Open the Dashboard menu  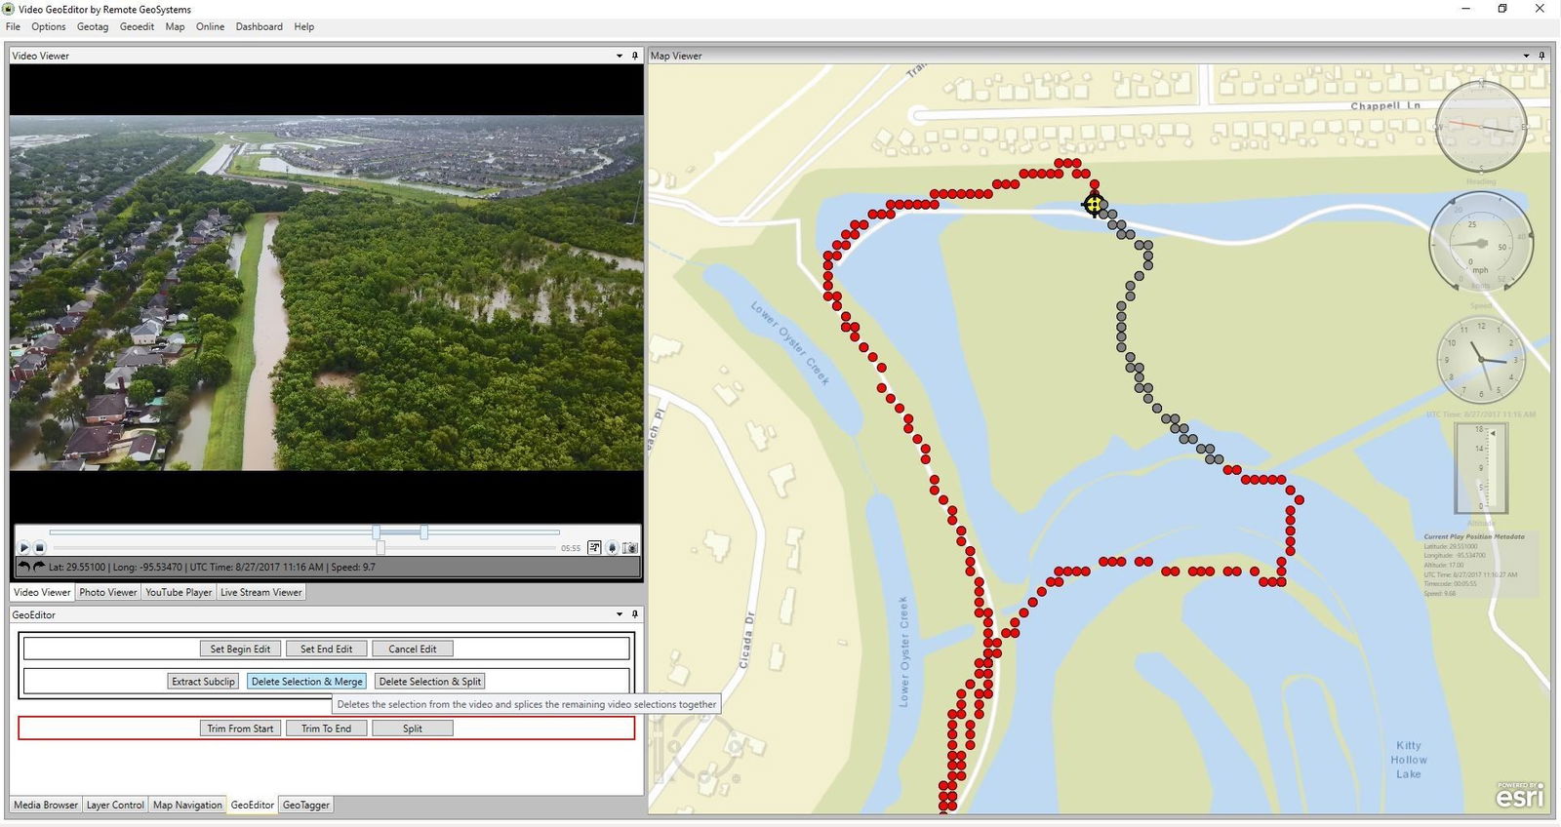[x=259, y=26]
